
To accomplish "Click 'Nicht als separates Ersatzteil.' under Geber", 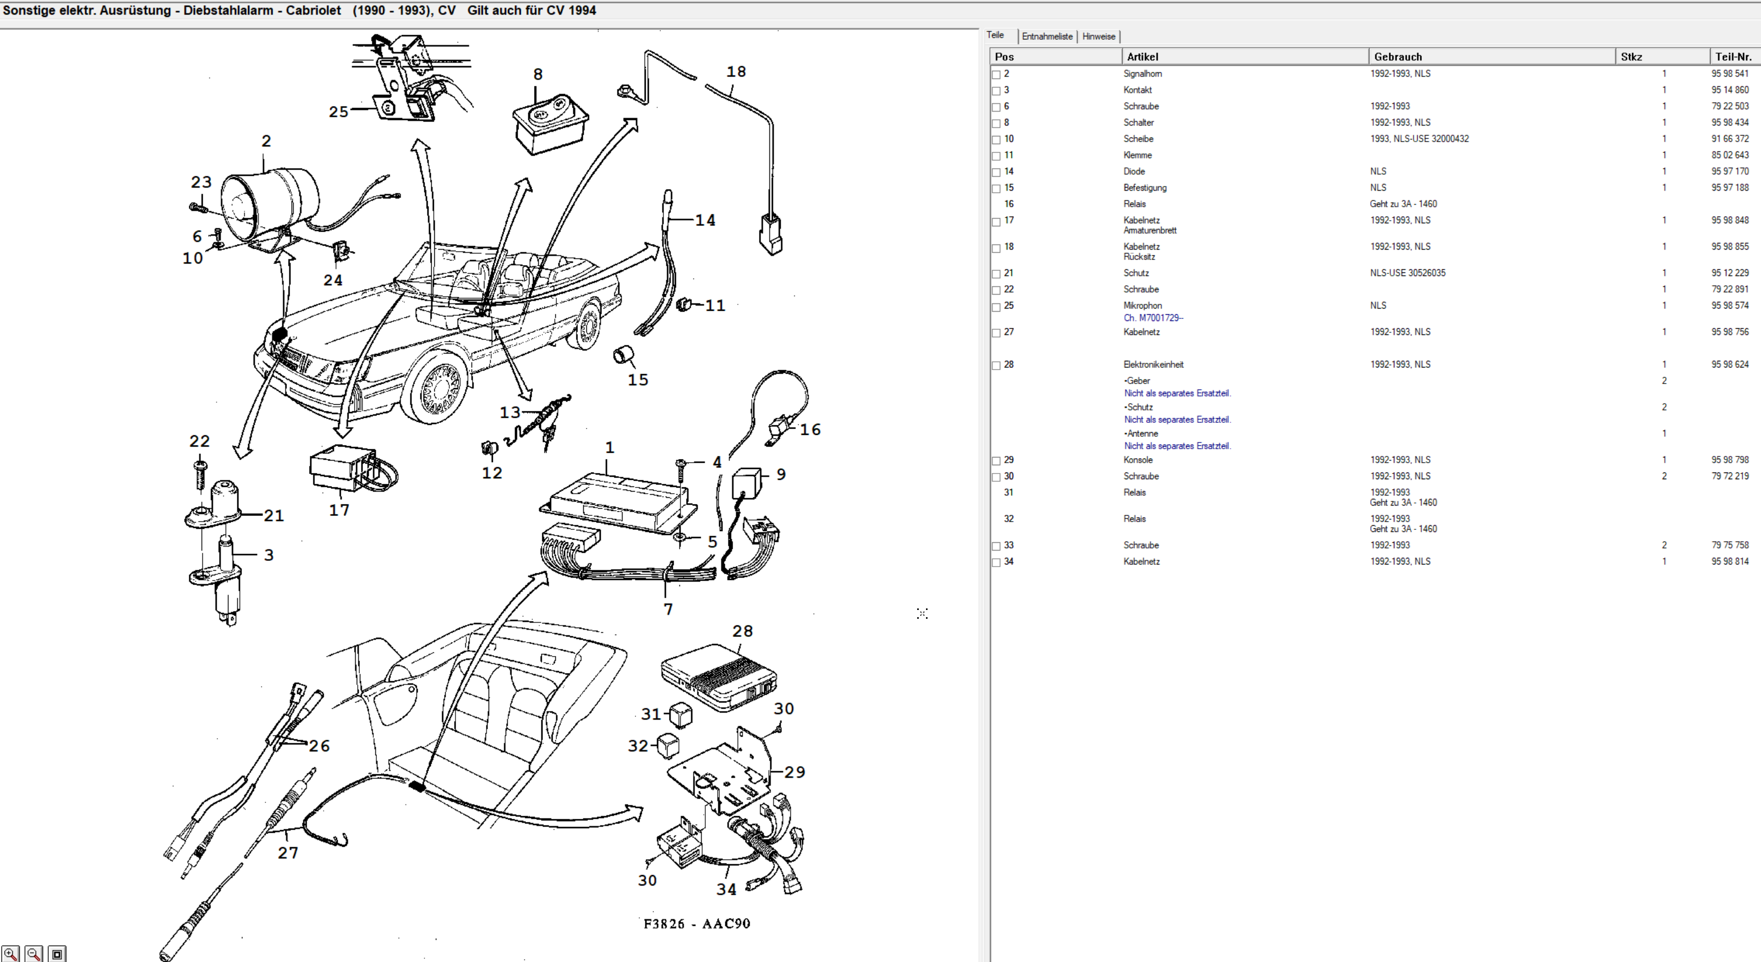I will [1177, 393].
